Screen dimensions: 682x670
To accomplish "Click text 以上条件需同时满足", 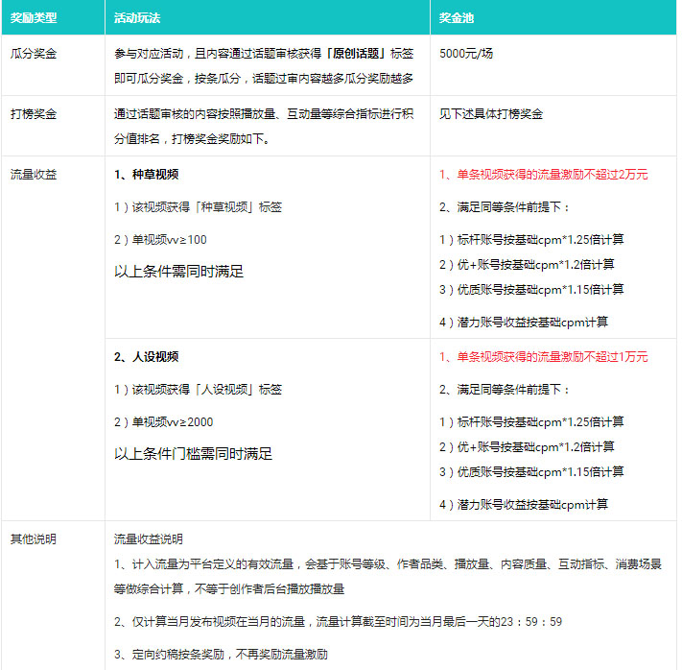I will 178,272.
